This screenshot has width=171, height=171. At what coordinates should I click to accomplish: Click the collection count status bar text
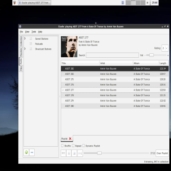click(x=156, y=162)
